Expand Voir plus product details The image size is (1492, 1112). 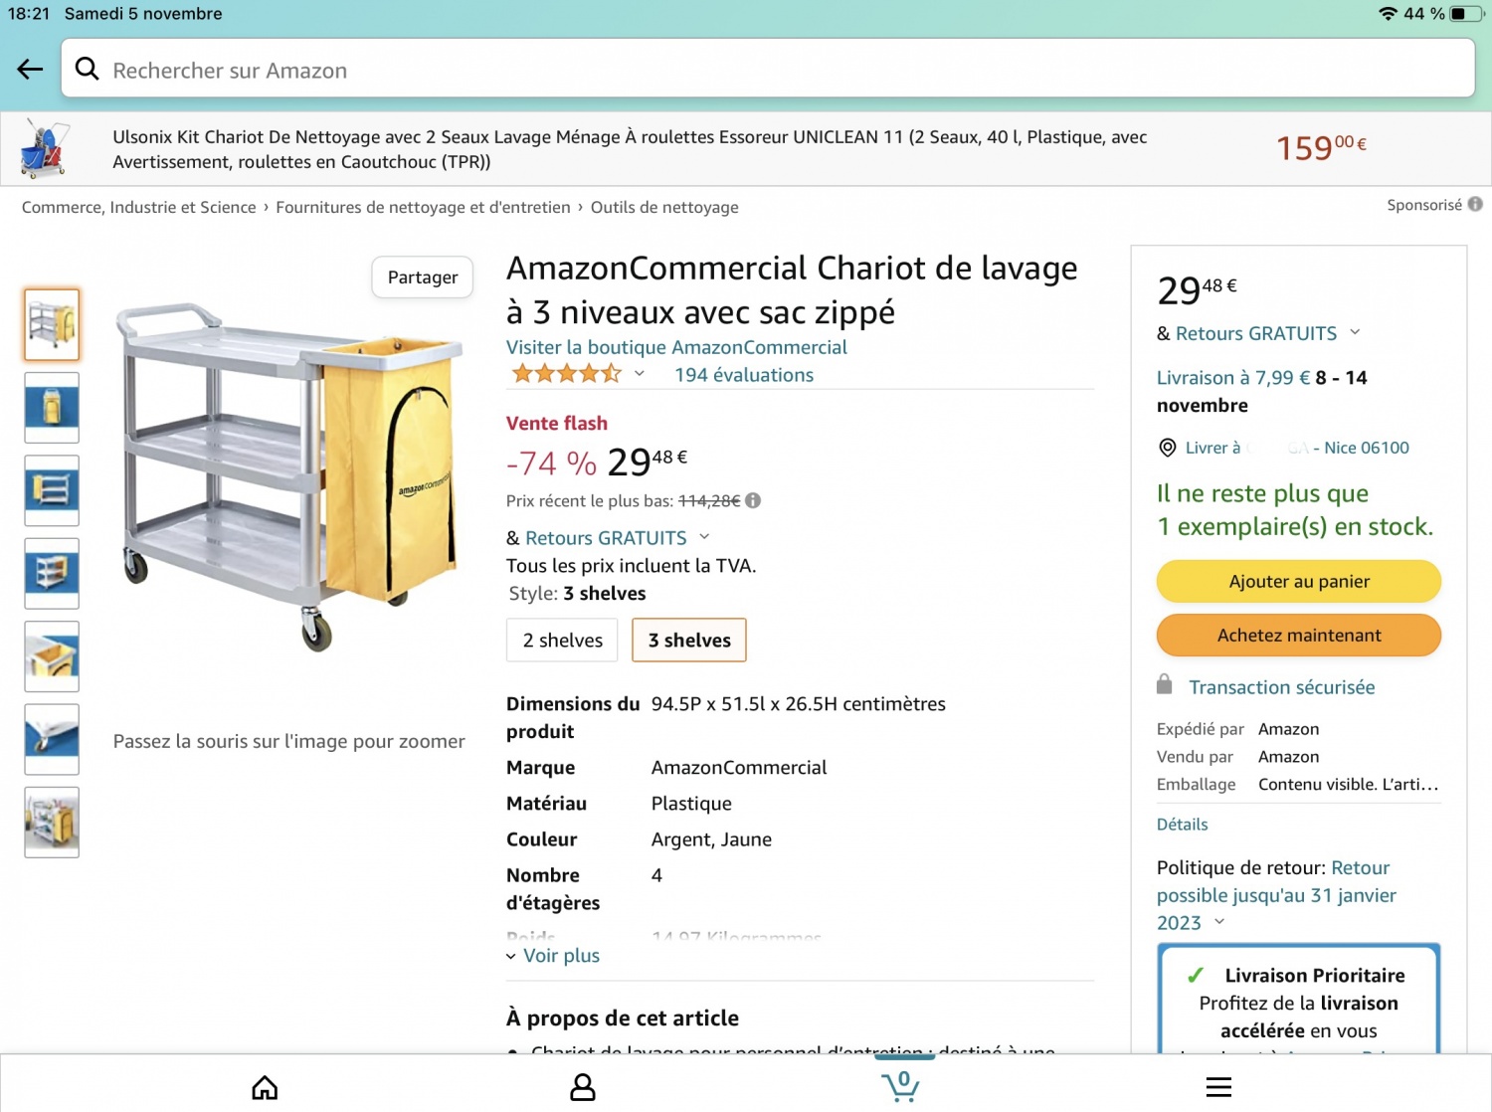[x=553, y=955]
